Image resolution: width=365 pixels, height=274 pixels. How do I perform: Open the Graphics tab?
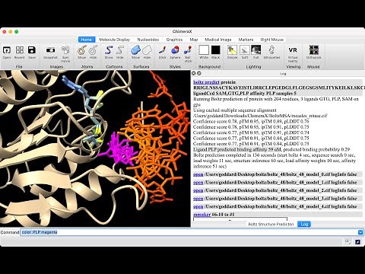coord(174,40)
